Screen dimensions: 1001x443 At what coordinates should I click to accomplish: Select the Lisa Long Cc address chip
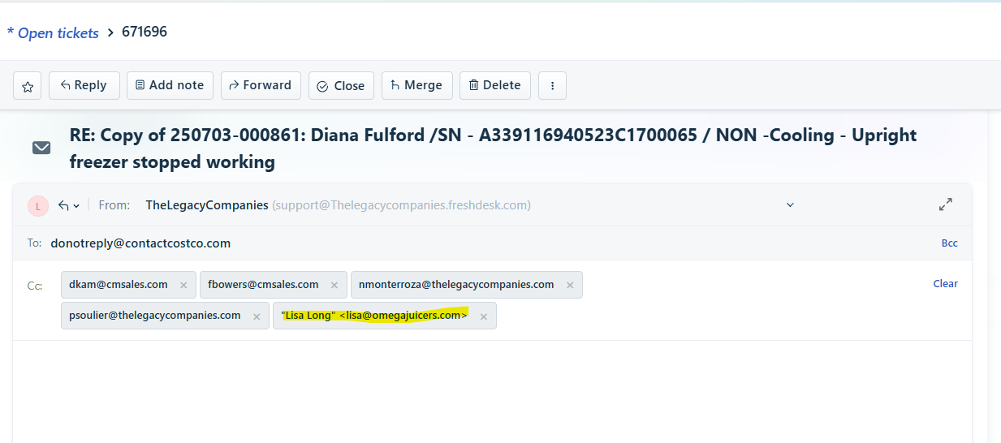pos(385,316)
